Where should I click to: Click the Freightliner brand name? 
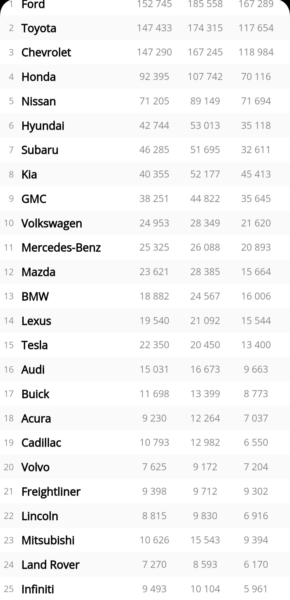point(51,492)
